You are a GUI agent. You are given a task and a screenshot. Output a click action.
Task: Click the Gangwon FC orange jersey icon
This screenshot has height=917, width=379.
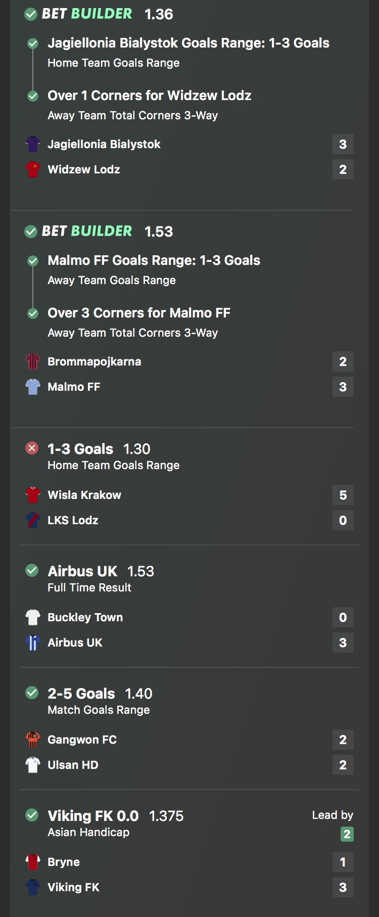(33, 740)
